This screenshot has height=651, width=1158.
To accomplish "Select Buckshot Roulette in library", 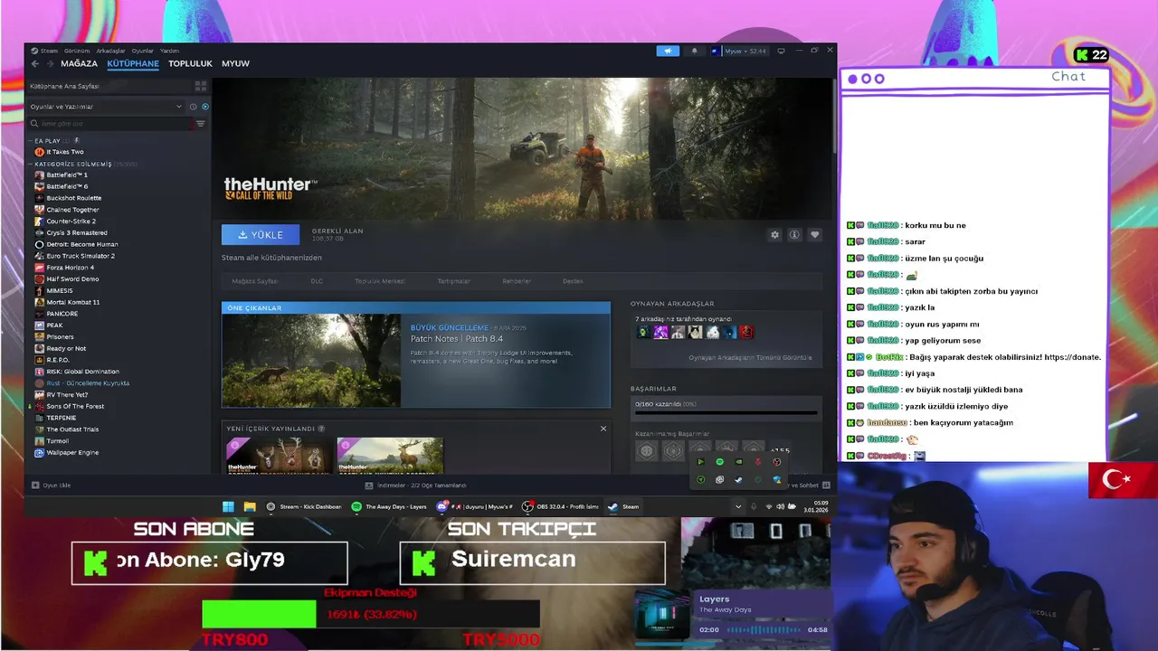I will (x=74, y=198).
